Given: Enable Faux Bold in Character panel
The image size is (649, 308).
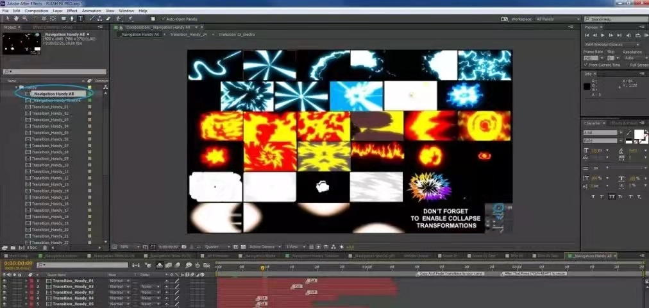Looking at the screenshot, I should point(593,196).
